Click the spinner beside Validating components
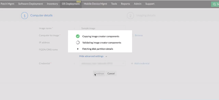Image resolution: width=219 pixels, height=100 pixels. coord(78,42)
